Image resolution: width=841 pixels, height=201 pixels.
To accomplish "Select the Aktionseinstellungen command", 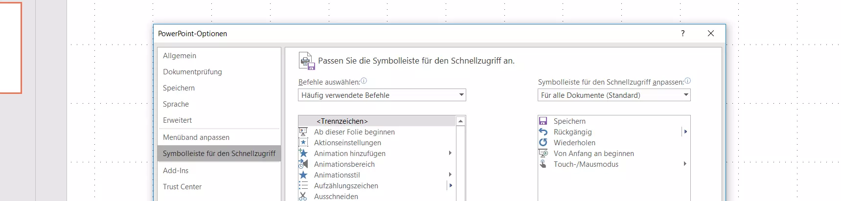I will pos(377,143).
